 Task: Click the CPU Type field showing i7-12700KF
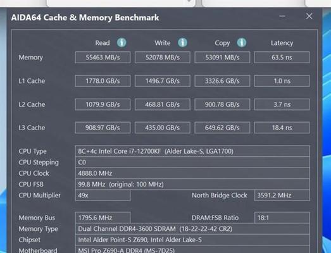pyautogui.click(x=192, y=151)
